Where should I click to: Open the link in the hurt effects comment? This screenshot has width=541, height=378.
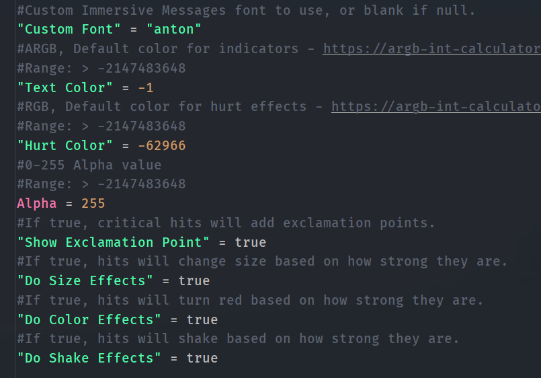(x=435, y=106)
